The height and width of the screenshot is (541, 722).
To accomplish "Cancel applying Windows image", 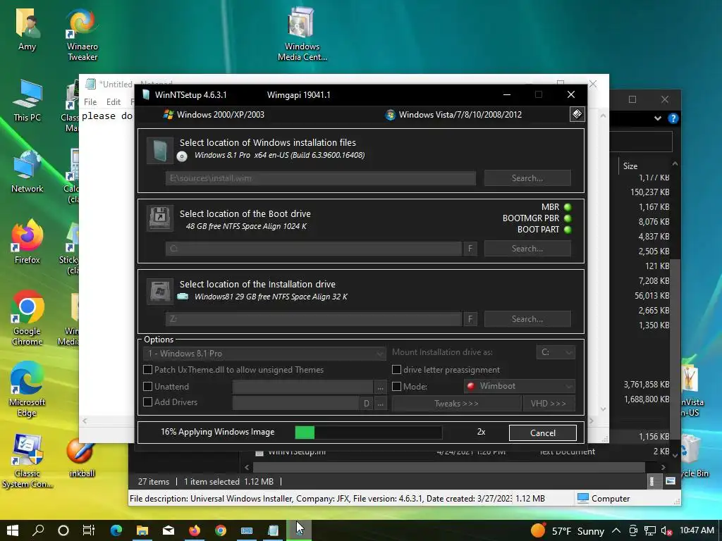I will (x=542, y=433).
